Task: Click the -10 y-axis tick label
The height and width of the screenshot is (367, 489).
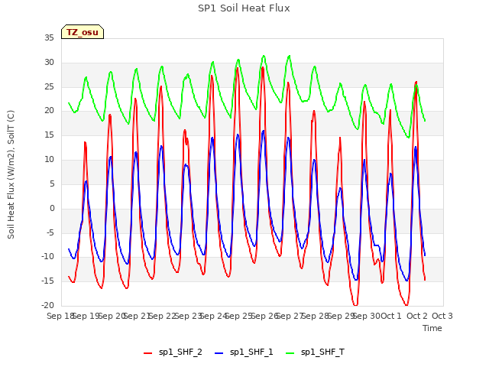Action: [48, 257]
